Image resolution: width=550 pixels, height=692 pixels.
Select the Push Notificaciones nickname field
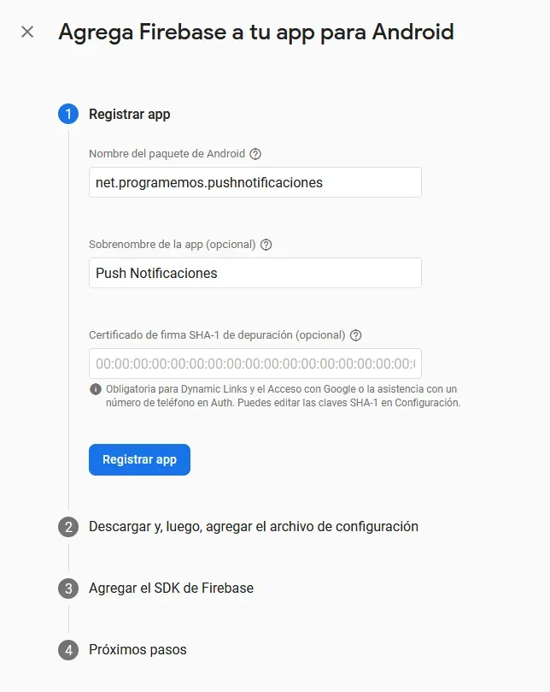coord(255,273)
